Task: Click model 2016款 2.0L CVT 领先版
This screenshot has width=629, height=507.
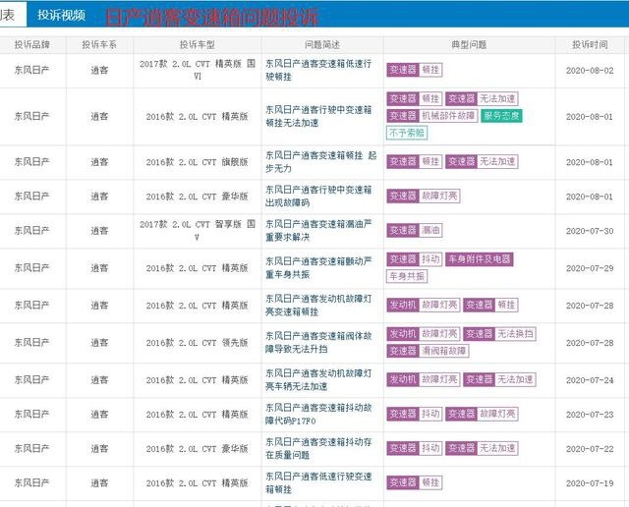Action: pyautogui.click(x=197, y=343)
